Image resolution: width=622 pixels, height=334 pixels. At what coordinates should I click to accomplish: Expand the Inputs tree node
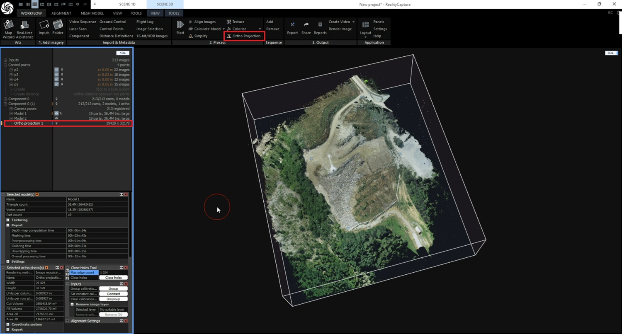coord(5,60)
